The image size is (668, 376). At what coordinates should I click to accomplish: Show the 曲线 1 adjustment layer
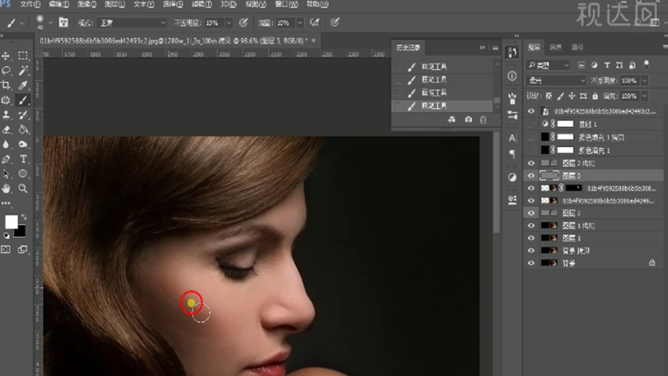click(531, 124)
